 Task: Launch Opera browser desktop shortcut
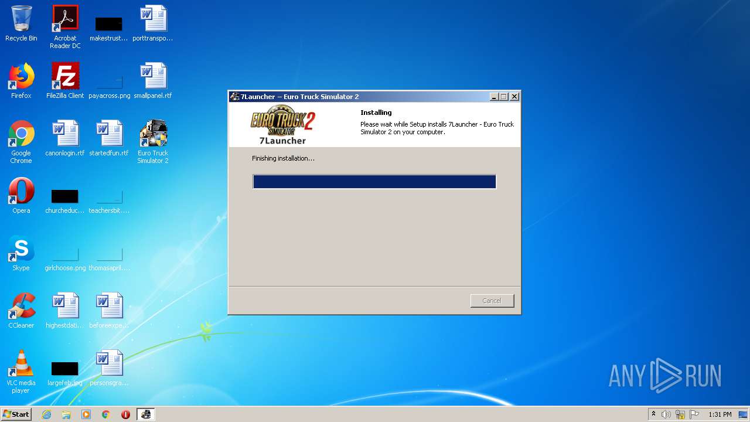[21, 196]
